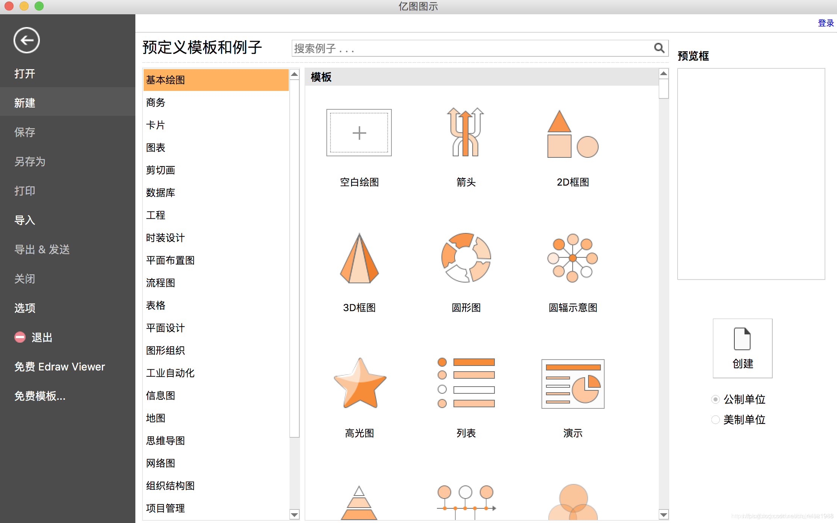Select the 基本绘图 category
The height and width of the screenshot is (523, 837).
tap(216, 80)
